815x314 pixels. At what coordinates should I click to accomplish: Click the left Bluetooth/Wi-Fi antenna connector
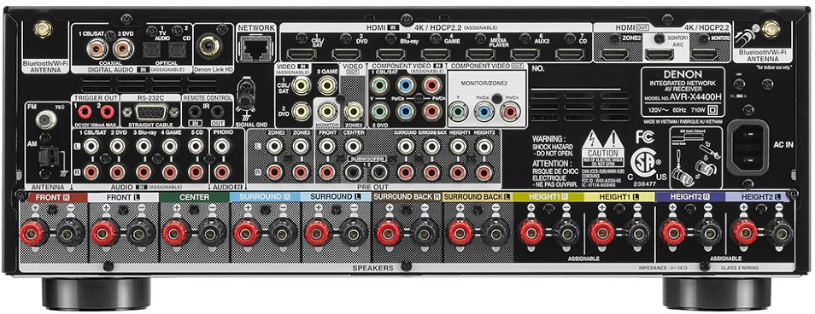point(43,29)
